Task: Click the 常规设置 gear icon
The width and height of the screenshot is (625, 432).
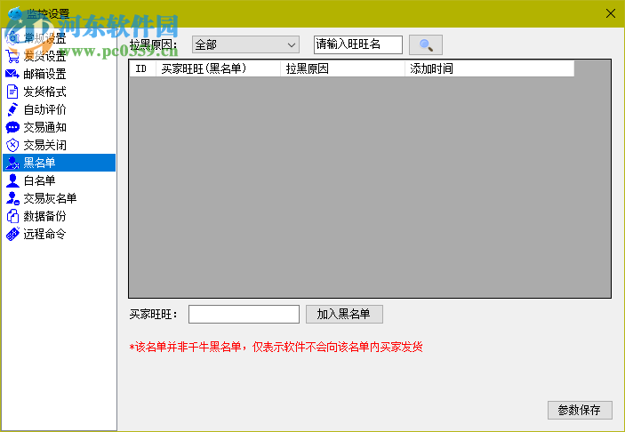Action: tap(12, 38)
